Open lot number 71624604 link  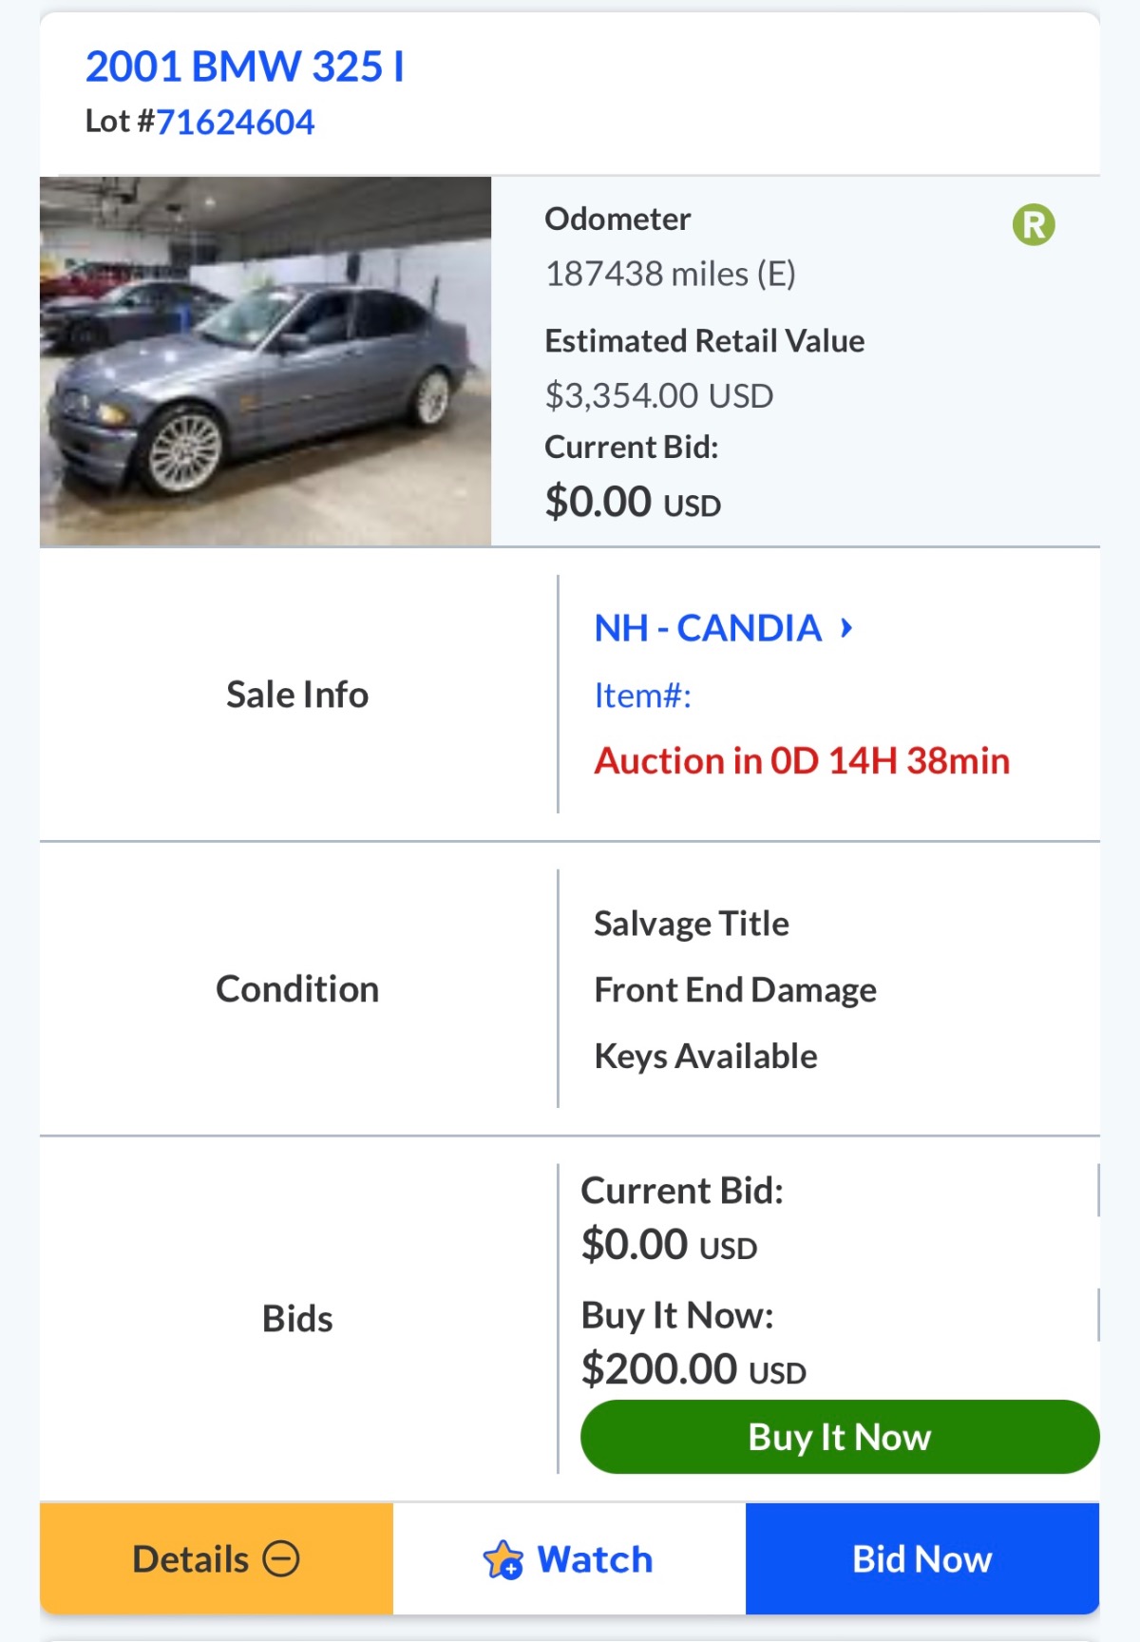(x=235, y=123)
